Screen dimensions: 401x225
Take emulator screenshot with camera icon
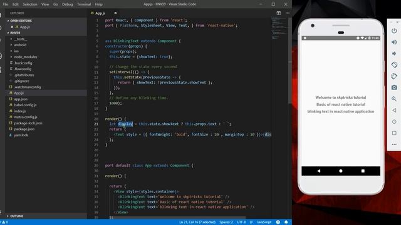click(x=394, y=87)
